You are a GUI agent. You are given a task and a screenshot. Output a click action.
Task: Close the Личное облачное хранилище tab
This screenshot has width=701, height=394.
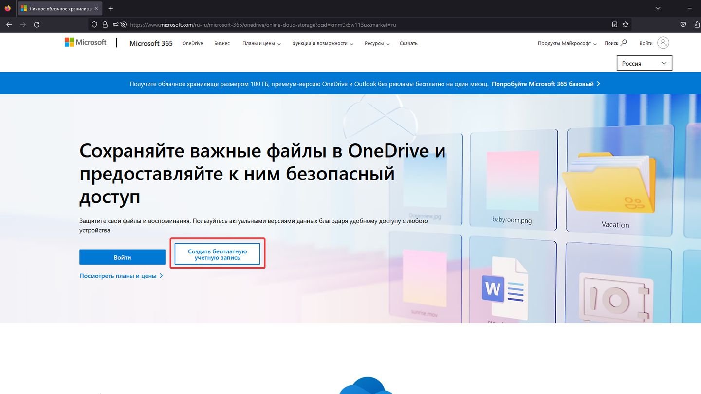(x=97, y=8)
